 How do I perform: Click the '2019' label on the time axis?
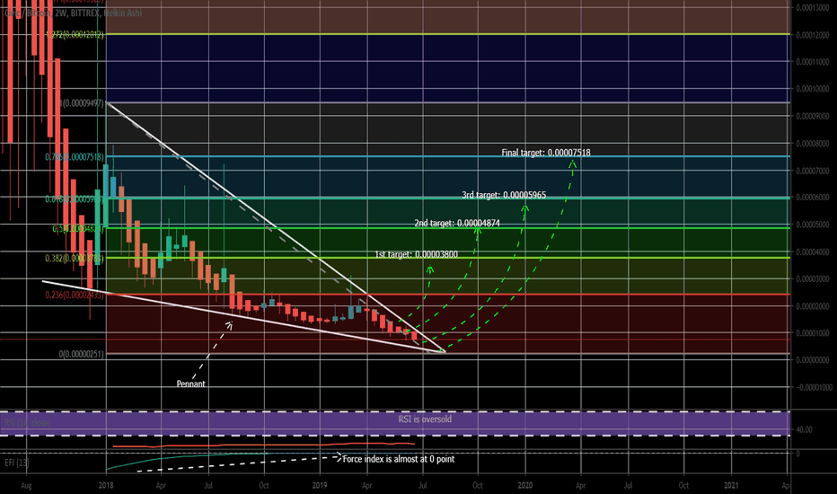pos(319,485)
